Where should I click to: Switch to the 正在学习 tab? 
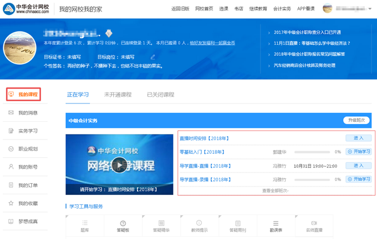coord(78,95)
